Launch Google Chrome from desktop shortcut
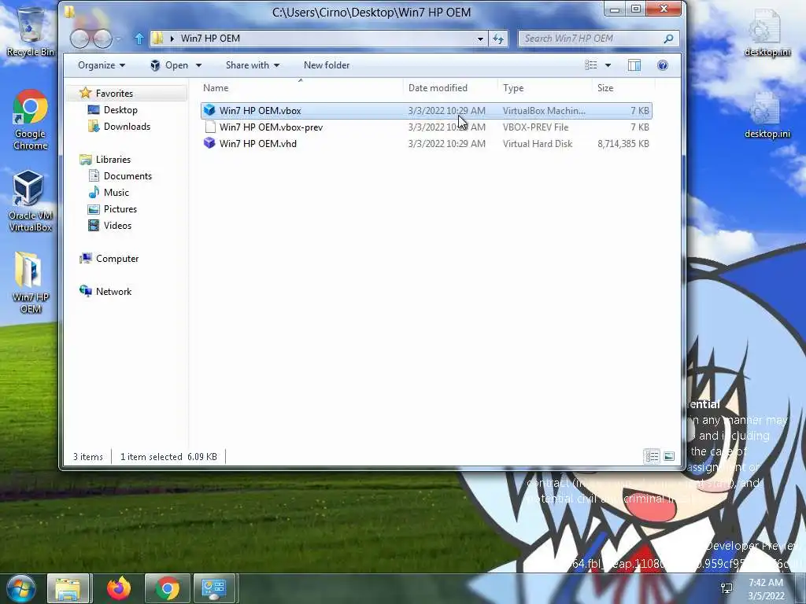 [31, 120]
